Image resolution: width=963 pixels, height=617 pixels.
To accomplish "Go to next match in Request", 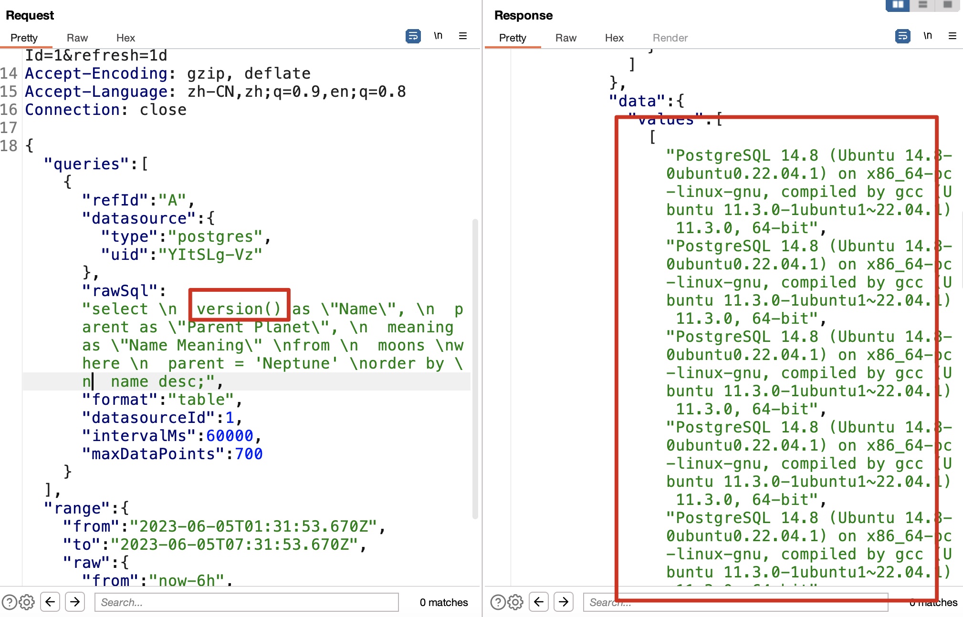I will [75, 602].
